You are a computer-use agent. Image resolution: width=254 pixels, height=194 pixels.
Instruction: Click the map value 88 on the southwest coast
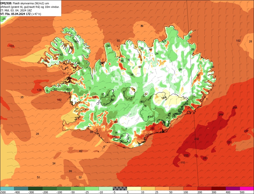[91, 132]
